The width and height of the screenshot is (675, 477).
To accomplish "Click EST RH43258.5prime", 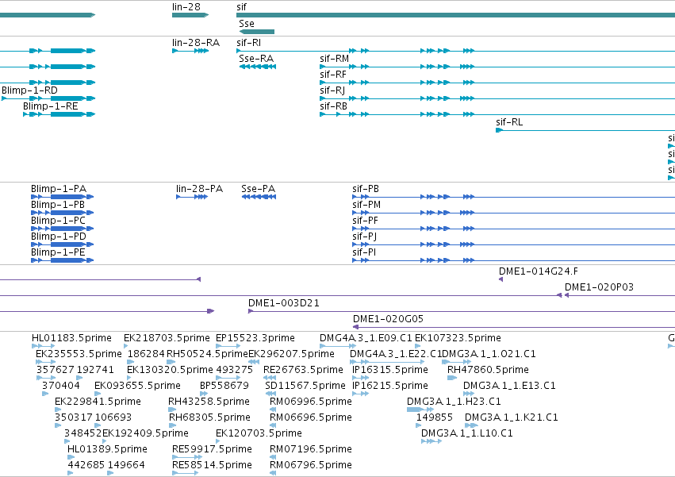I will [x=209, y=402].
